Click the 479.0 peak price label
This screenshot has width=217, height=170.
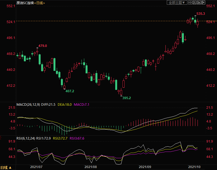[43, 46]
